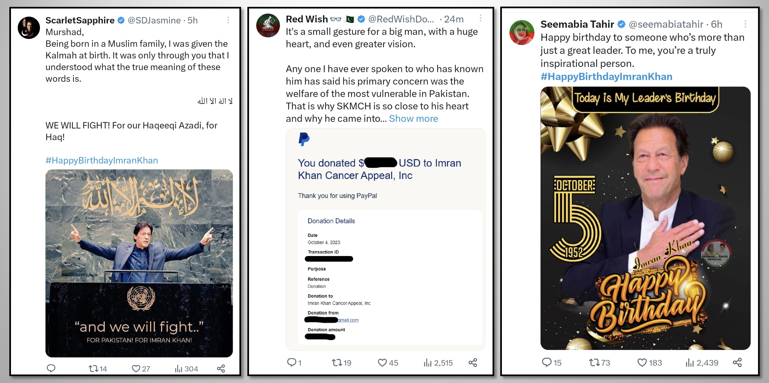
Task: Open ScarletSapphire's profile picture
Action: coord(29,27)
